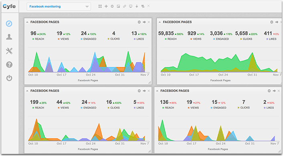Click the TV monitor mode icon

click(131, 6)
